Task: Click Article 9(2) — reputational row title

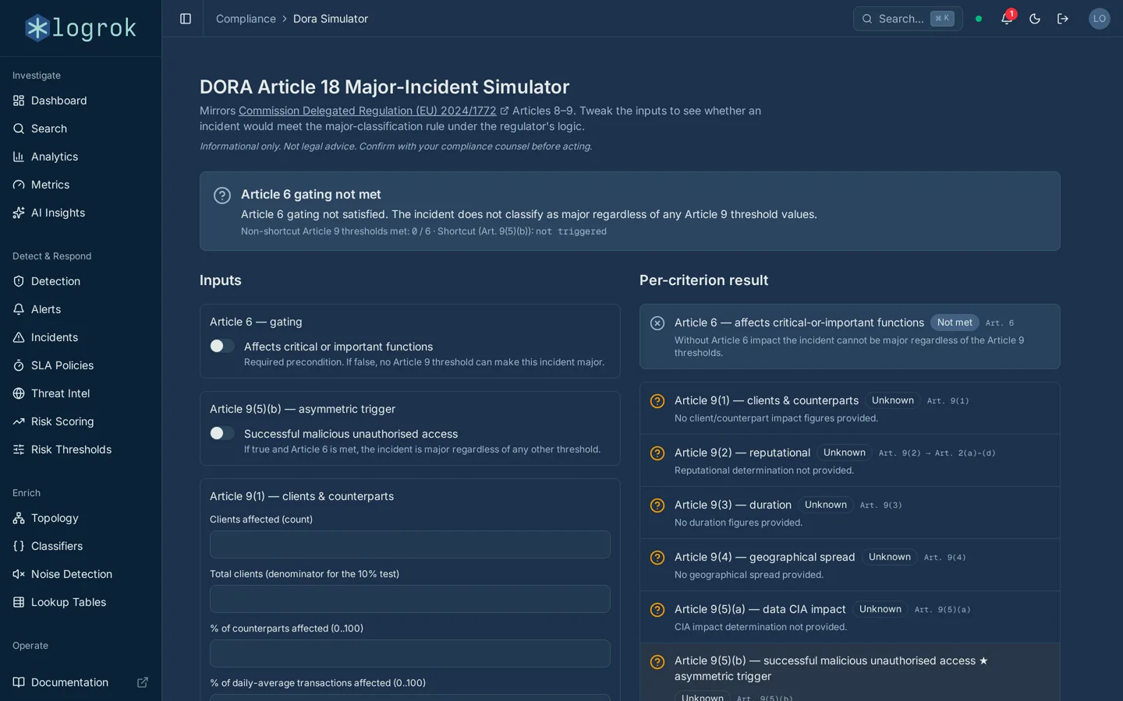Action: coord(742,453)
